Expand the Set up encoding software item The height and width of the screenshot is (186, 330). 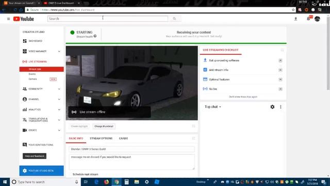coord(280,60)
